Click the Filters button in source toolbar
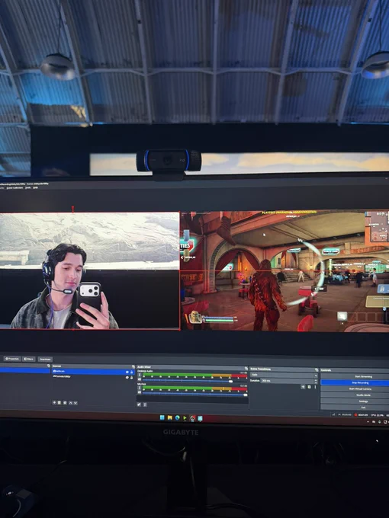Image resolution: width=389 pixels, height=518 pixels. coord(28,359)
